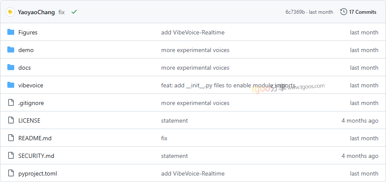Click the demo folder icon
This screenshot has height=182, width=386.
point(11,50)
